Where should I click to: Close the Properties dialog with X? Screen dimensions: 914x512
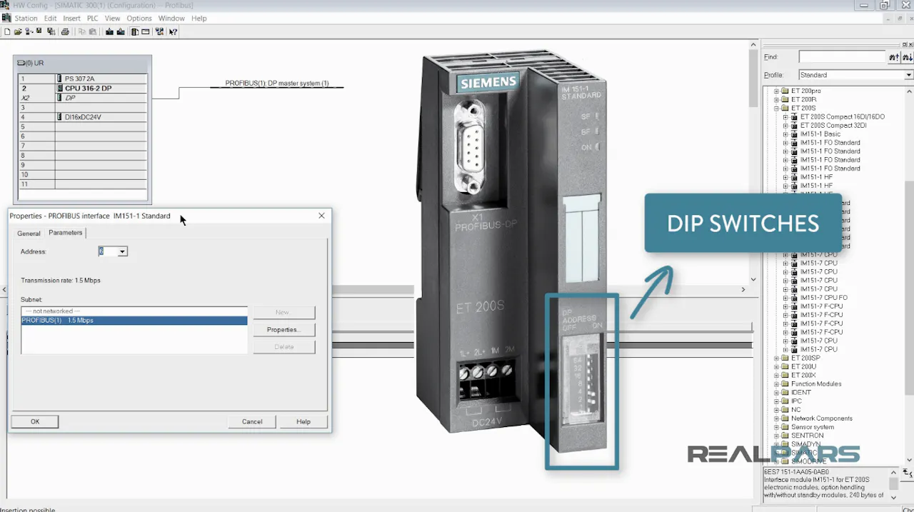(x=321, y=216)
